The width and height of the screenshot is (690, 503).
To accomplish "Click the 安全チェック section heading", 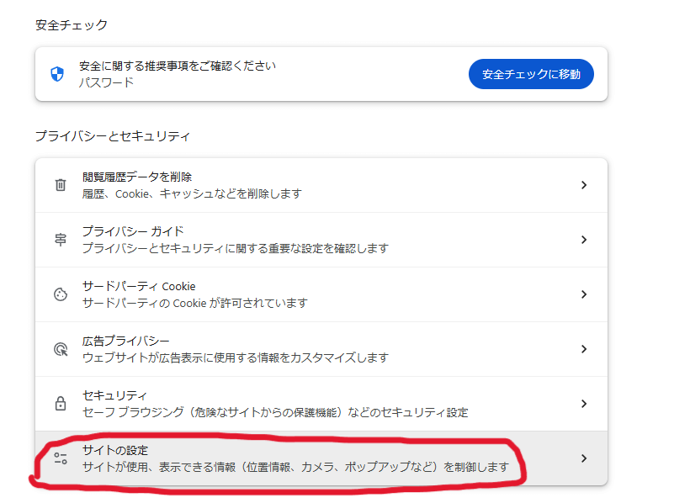I will (72, 25).
